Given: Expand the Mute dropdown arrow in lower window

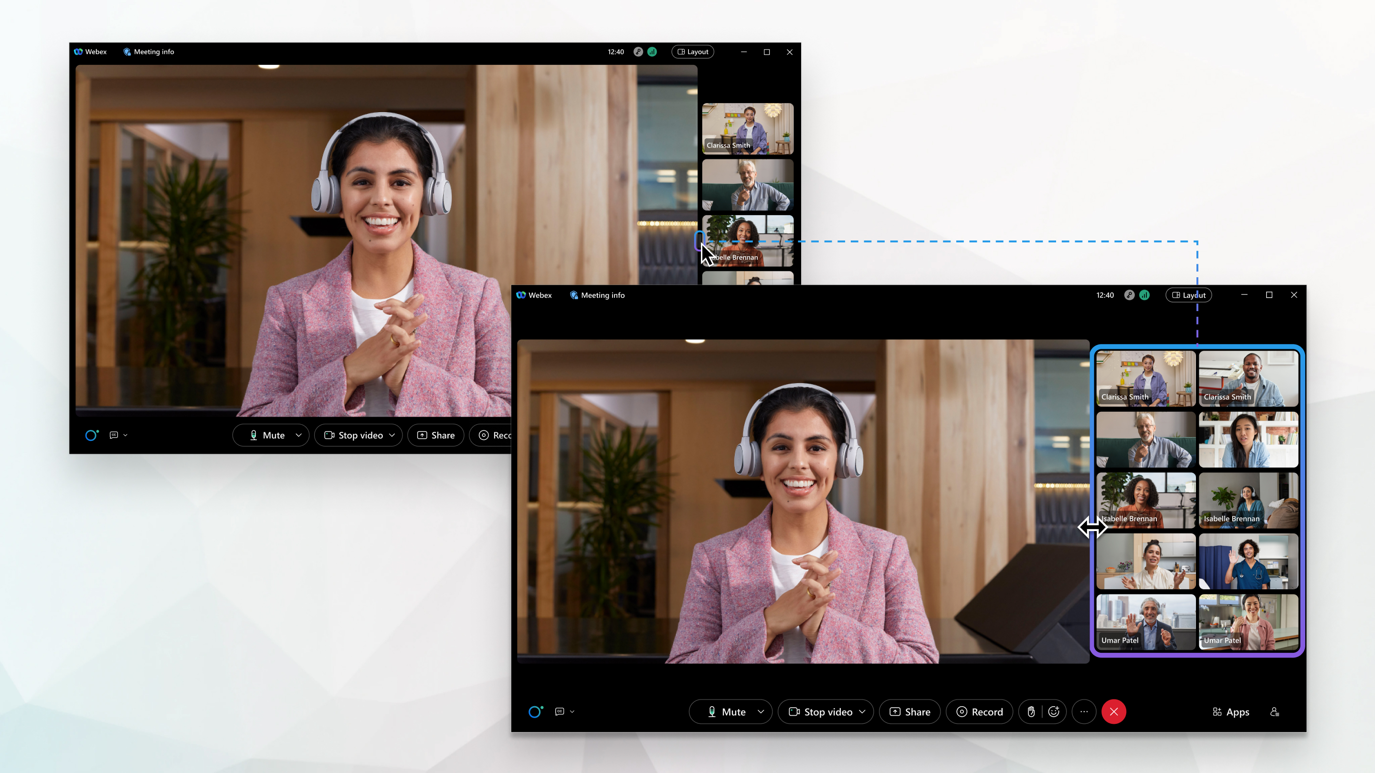Looking at the screenshot, I should click(762, 711).
